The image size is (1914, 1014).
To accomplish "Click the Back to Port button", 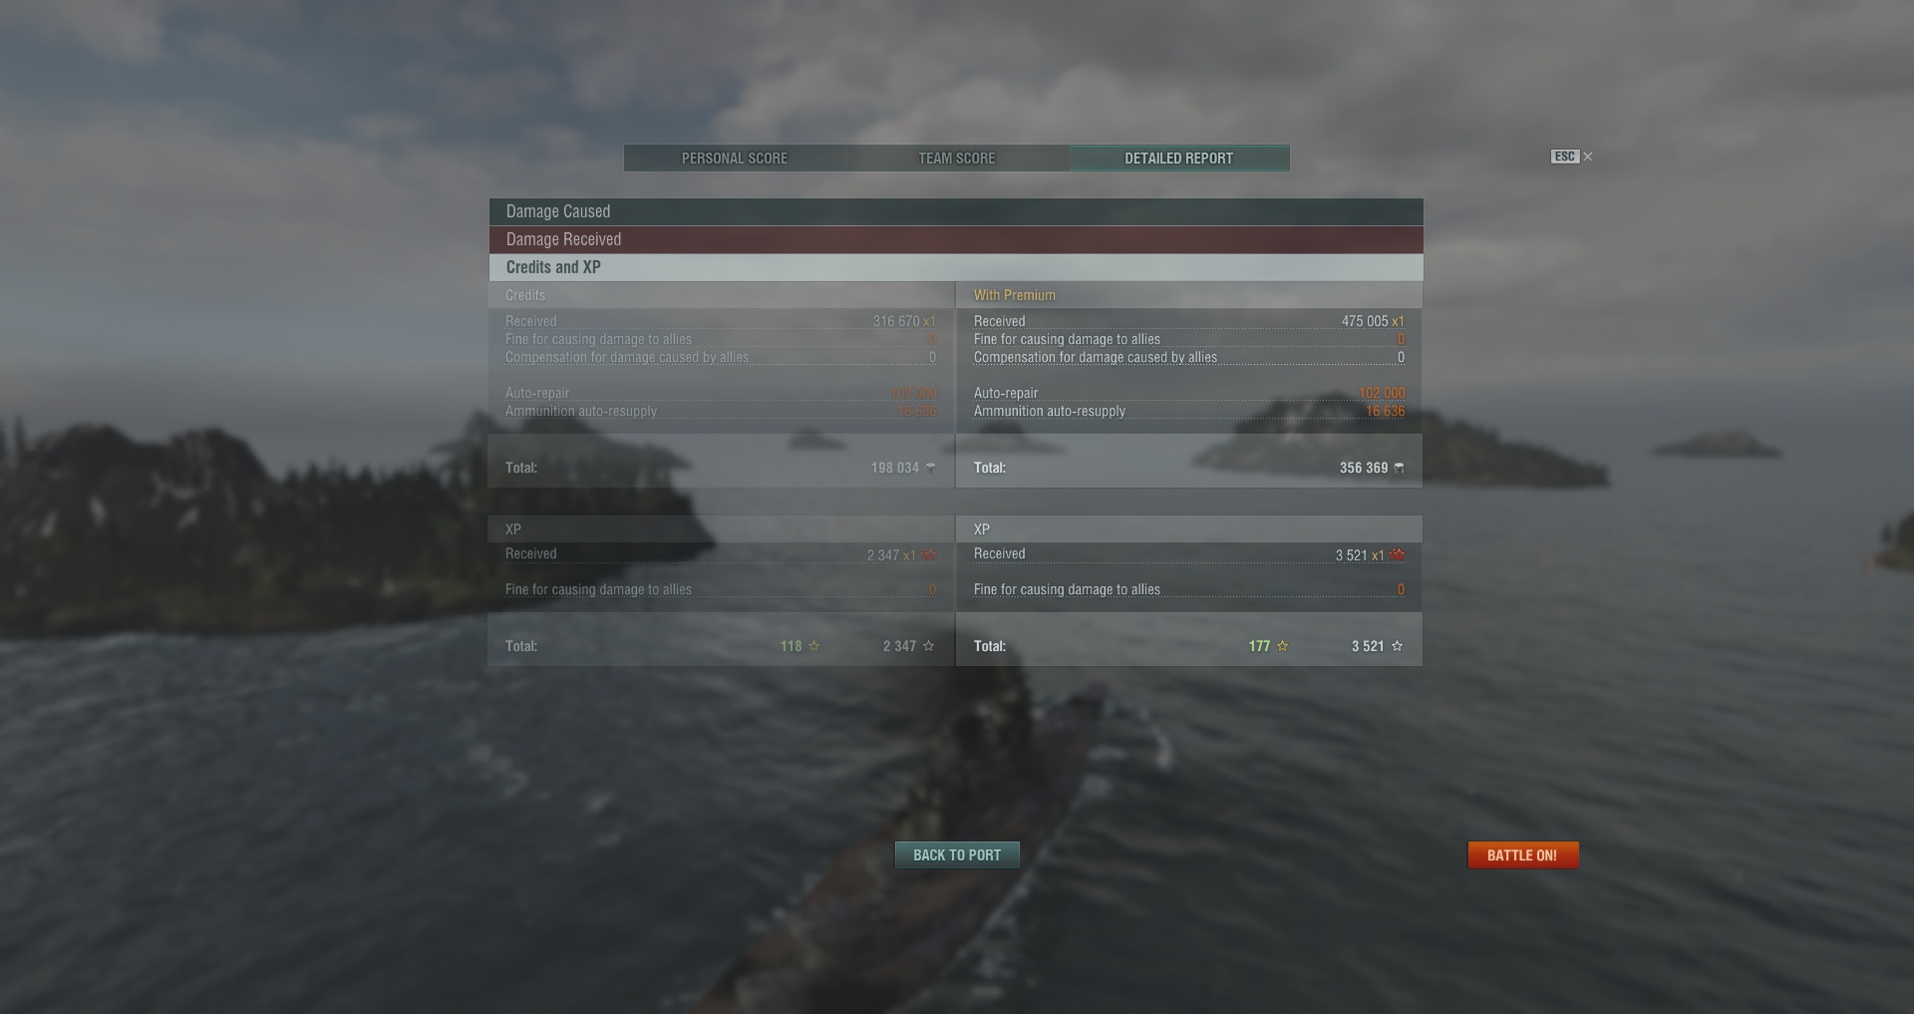I will [957, 855].
